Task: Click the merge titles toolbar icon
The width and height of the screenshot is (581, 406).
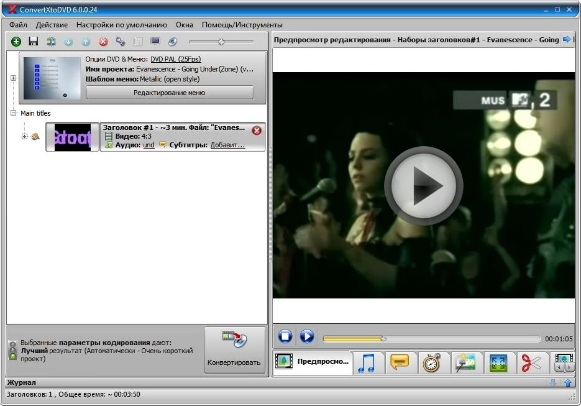Action: coord(51,42)
